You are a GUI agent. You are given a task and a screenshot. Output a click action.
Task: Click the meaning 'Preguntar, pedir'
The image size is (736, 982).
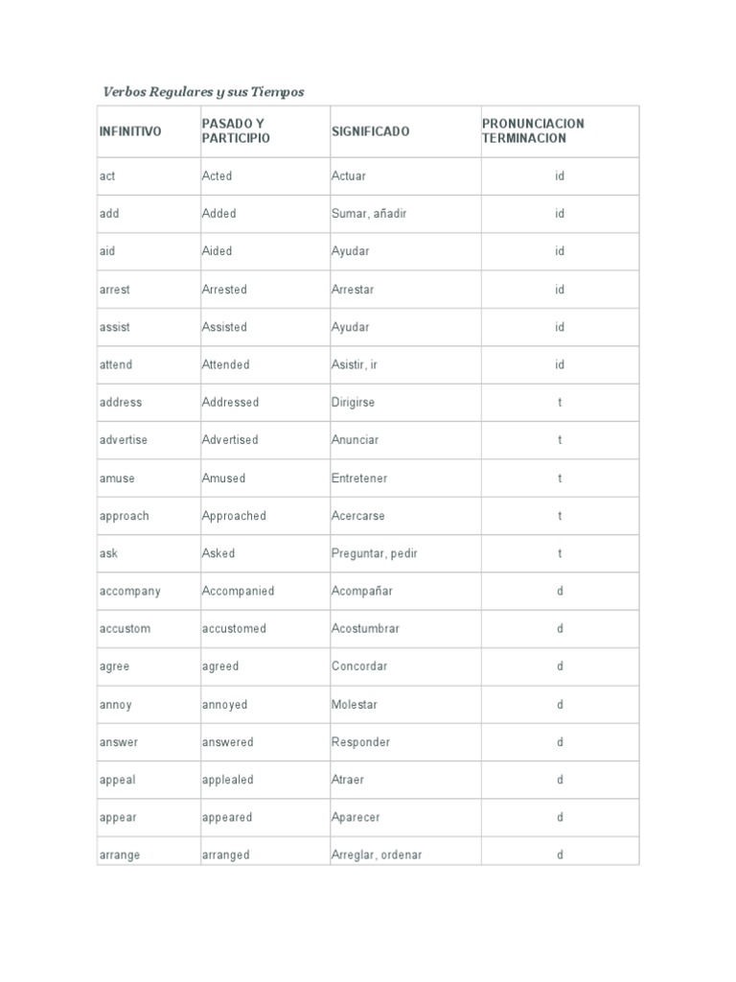[375, 553]
